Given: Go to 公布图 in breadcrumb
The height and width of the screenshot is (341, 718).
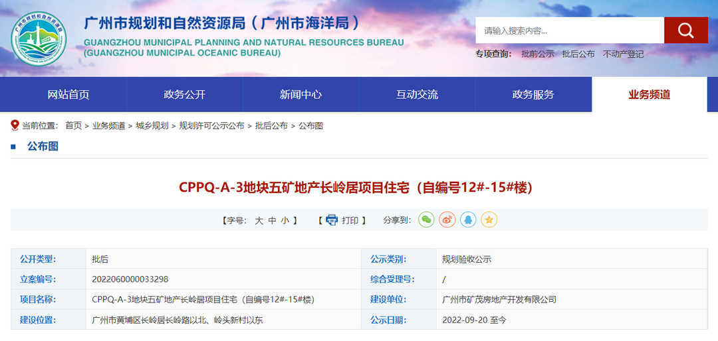Looking at the screenshot, I should tap(311, 125).
